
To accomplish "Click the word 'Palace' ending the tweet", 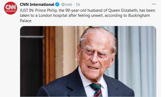I will (x=25, y=21).
